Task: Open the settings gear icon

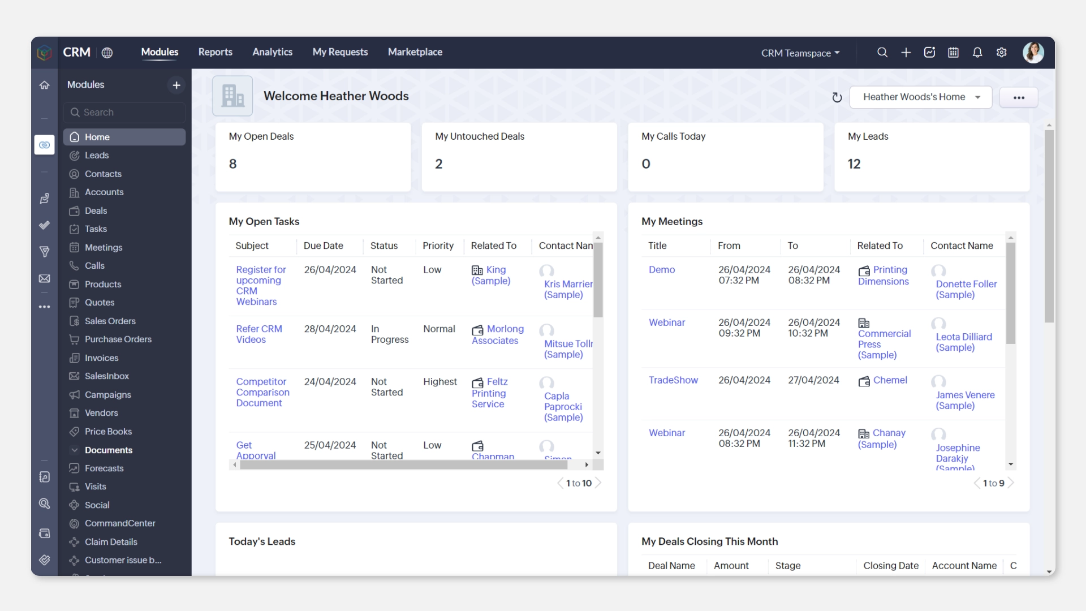Action: [x=1001, y=52]
